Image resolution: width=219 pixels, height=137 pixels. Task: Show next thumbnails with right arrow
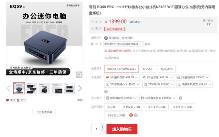(x=80, y=88)
